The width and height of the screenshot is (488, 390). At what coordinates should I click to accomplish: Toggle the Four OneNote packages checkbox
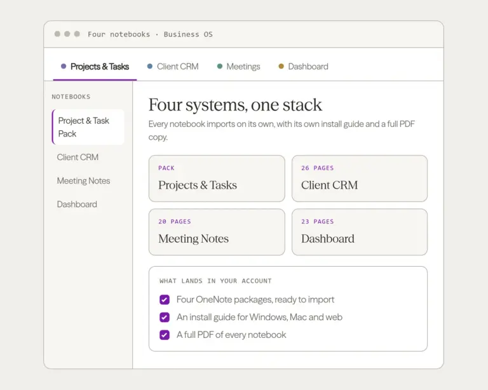(165, 300)
